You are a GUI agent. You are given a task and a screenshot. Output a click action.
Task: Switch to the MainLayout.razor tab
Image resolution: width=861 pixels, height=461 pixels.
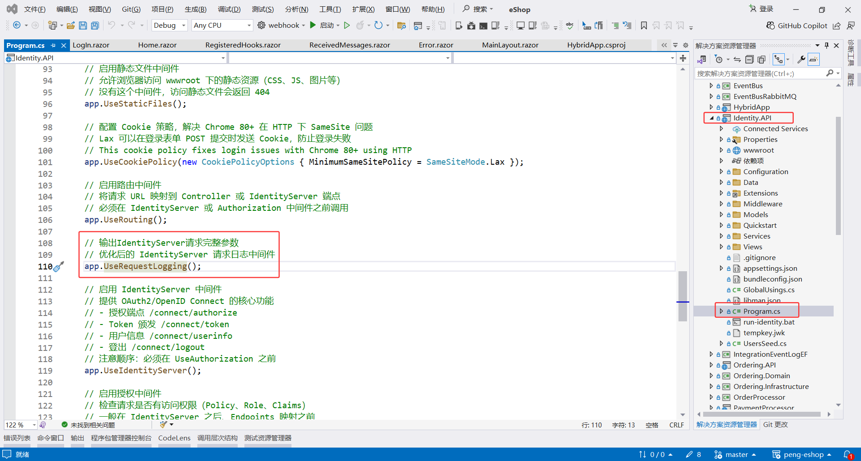pos(510,45)
